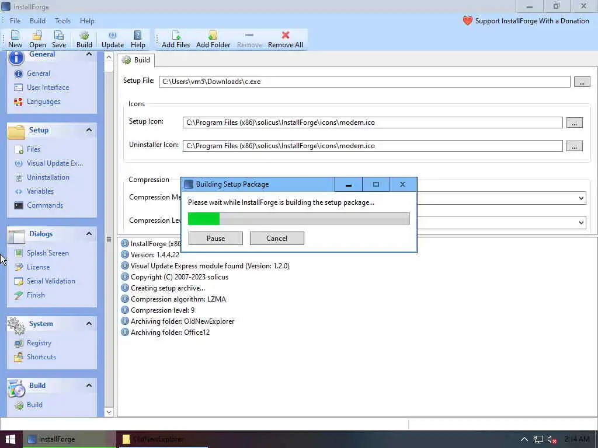Click Add Folder in the toolbar
Image resolution: width=598 pixels, height=448 pixels.
(x=213, y=39)
